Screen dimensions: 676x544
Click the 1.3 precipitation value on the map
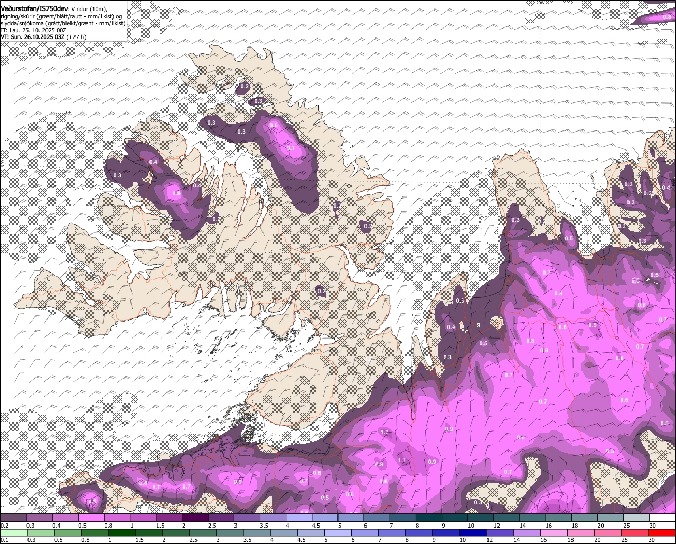click(384, 433)
